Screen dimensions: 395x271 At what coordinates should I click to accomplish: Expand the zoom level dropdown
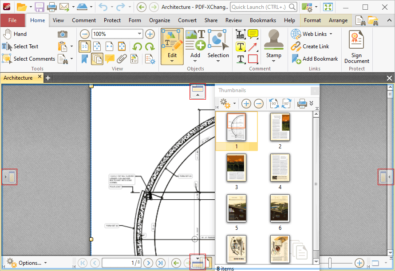(139, 34)
